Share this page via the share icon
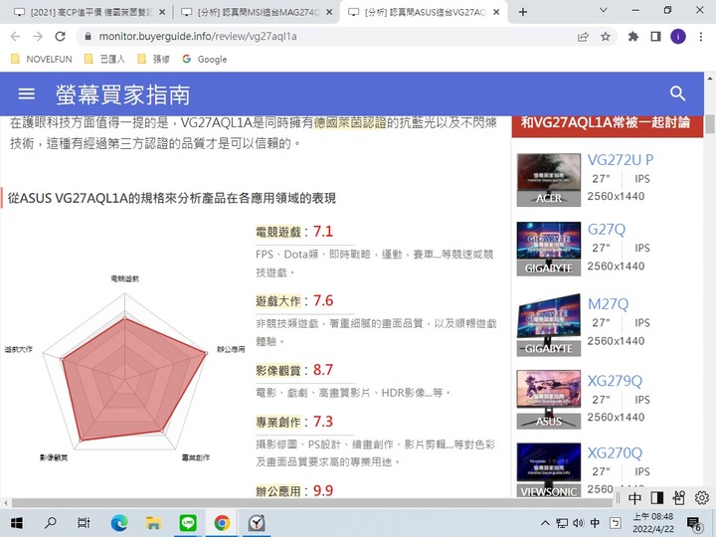 (x=583, y=37)
